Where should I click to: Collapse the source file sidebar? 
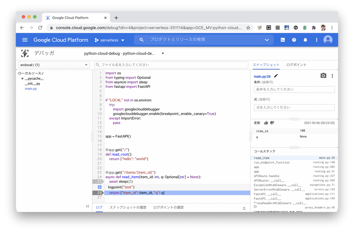pos(87,206)
